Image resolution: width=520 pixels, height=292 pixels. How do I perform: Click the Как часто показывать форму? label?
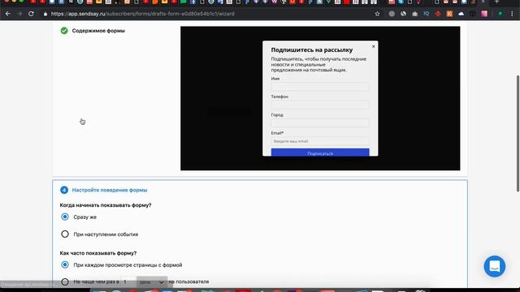[x=98, y=253]
